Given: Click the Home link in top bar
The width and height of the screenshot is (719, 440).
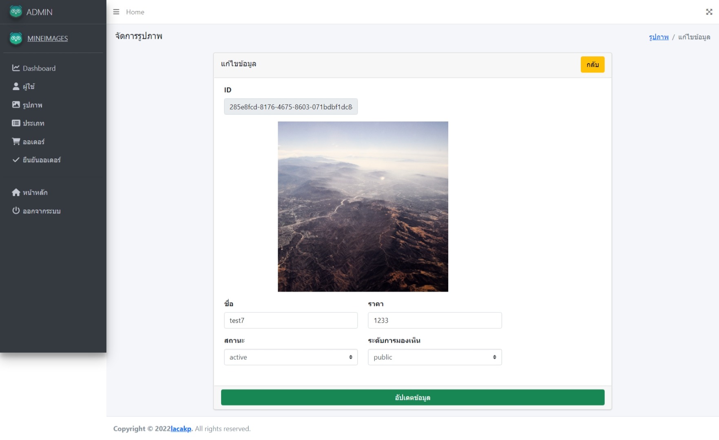Looking at the screenshot, I should [x=135, y=12].
